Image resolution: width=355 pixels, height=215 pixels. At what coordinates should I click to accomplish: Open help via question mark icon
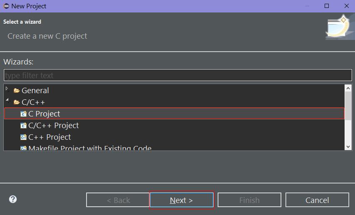coord(13,199)
